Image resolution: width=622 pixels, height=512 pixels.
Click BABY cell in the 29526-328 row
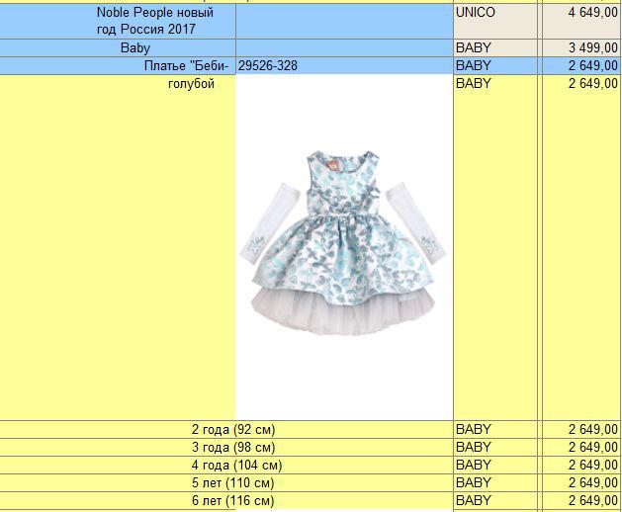coord(474,65)
